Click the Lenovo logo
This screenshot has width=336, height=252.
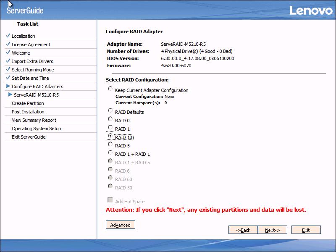(x=311, y=10)
